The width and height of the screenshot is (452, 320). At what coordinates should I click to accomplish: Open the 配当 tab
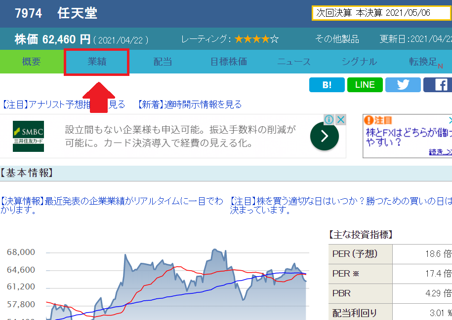point(163,62)
